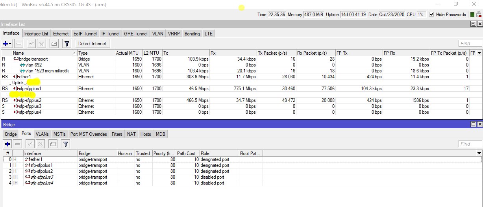
Task: Open the IP Tunnel tab
Action: [110, 34]
